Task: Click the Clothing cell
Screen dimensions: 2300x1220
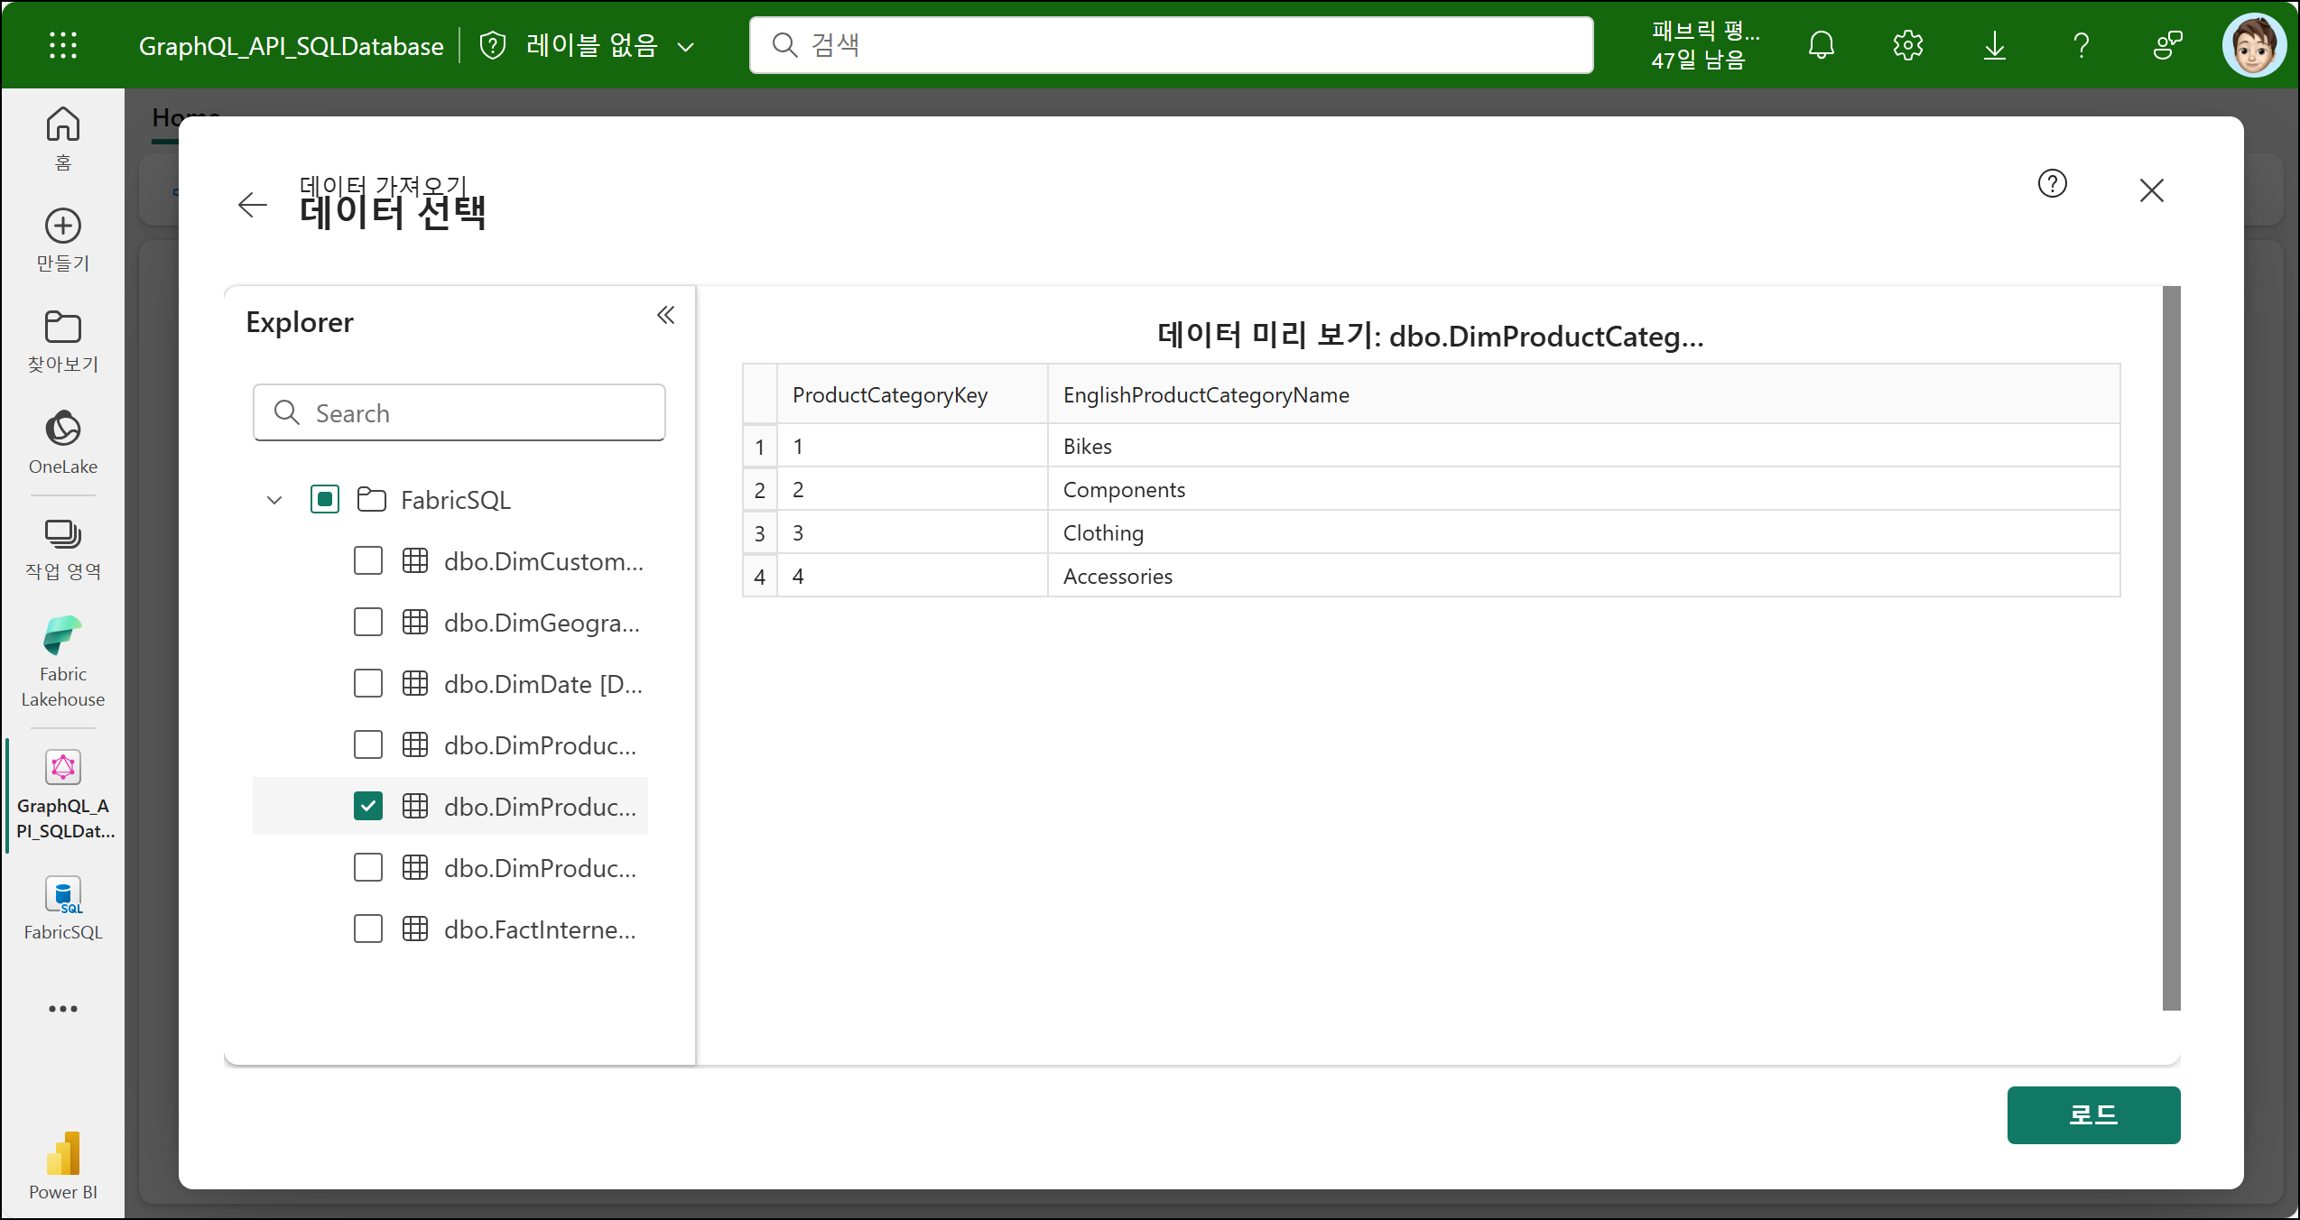Action: (1583, 532)
